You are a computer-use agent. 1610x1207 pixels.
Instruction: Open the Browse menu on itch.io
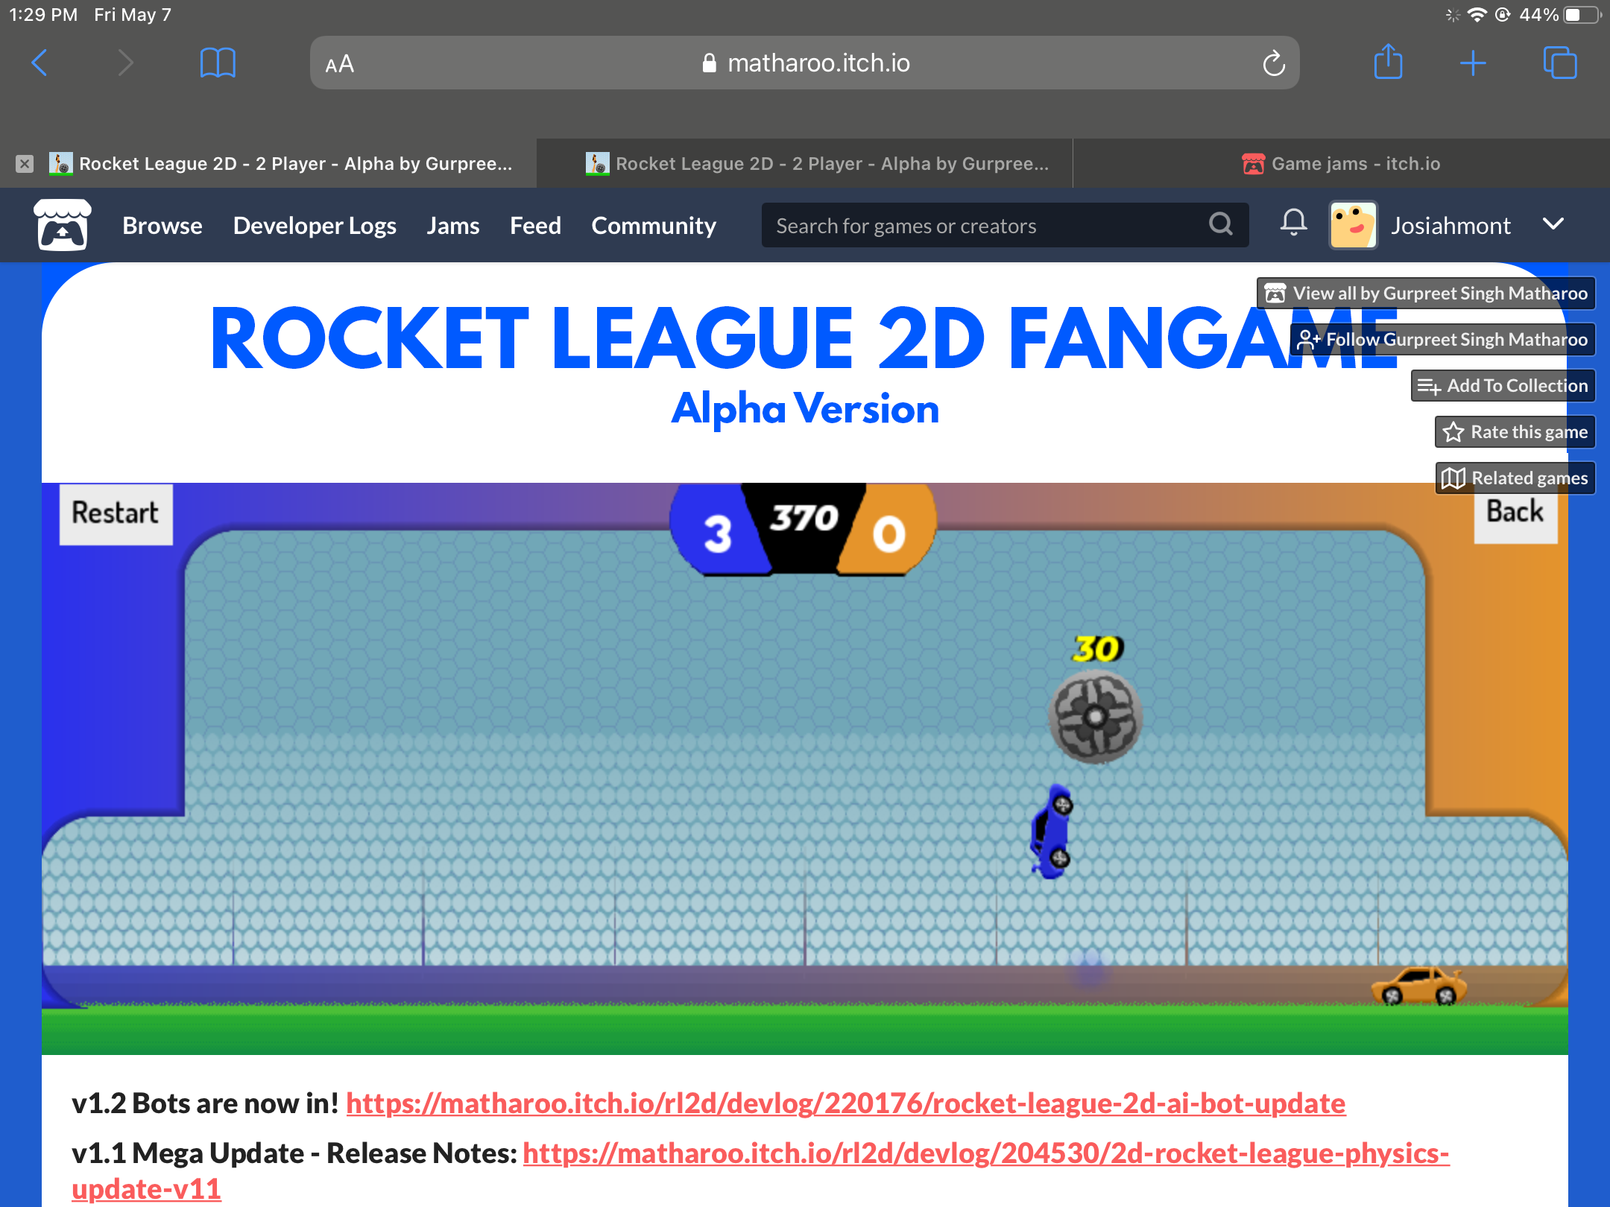pyautogui.click(x=161, y=224)
